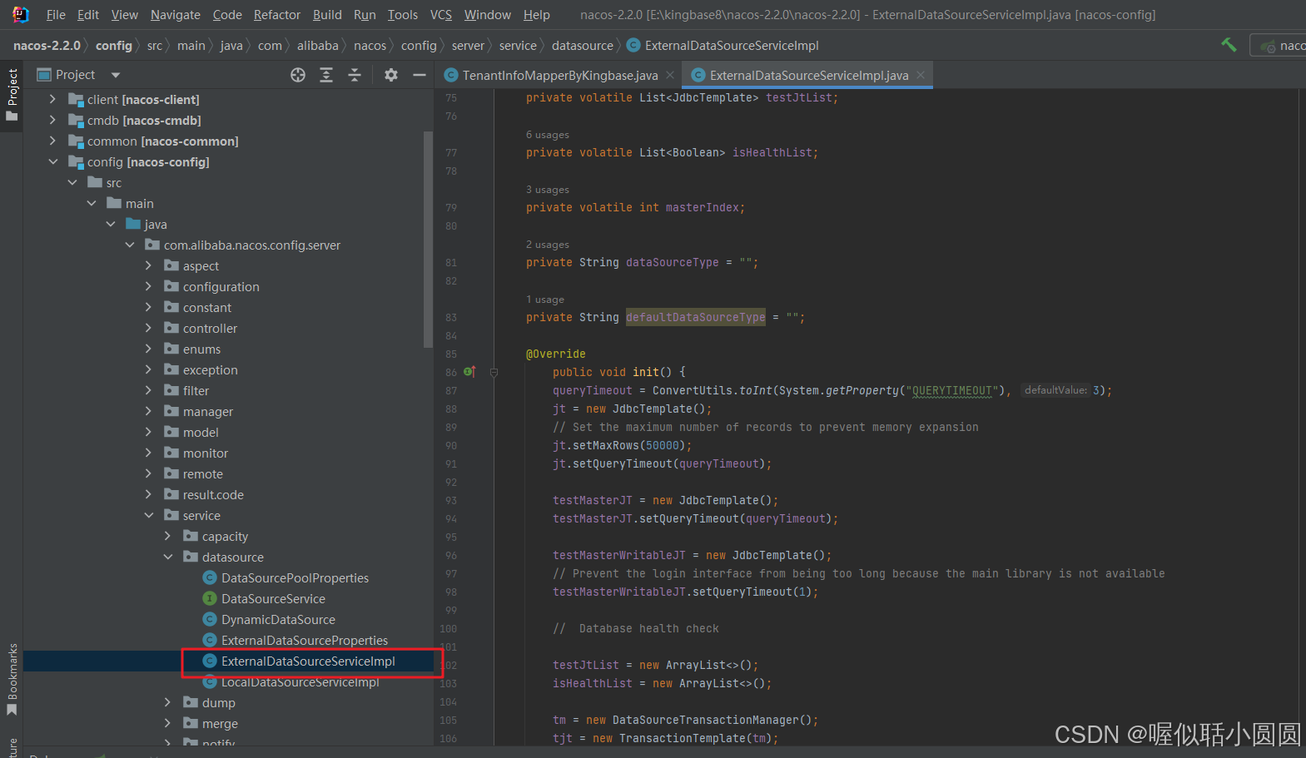
Task: Click the highlighted defaultDataSourceType identifier
Action: click(695, 318)
